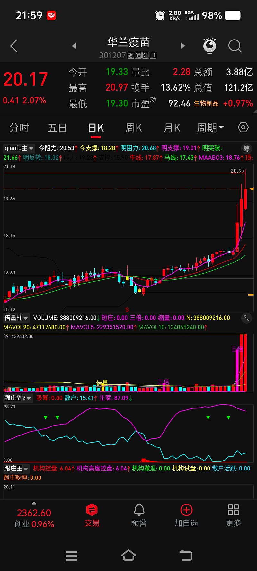Tap the stock code 301207
257x571 pixels.
click(x=112, y=55)
